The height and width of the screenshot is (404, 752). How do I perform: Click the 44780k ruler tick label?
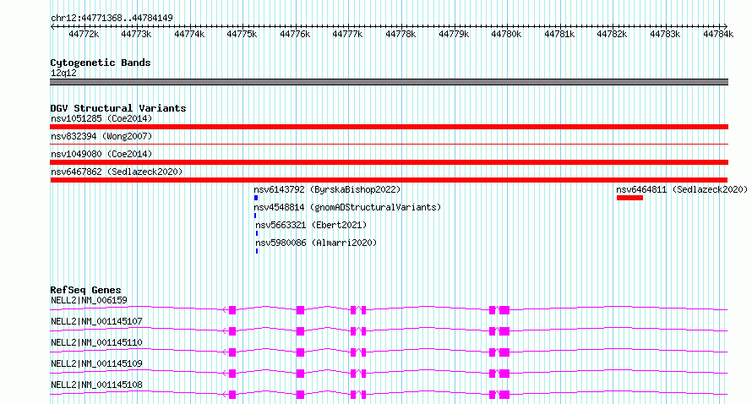[506, 34]
